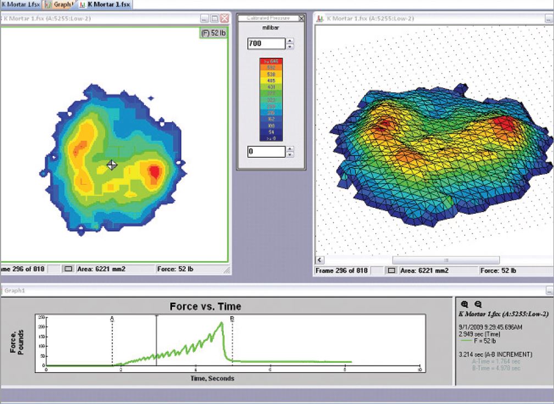The image size is (554, 404).
Task: Click the lower pressure field showing 0
Action: 267,152
